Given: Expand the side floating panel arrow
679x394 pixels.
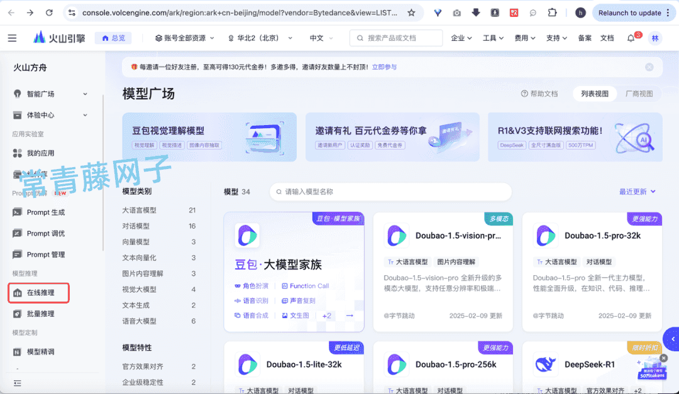Looking at the screenshot, I should click(672, 339).
